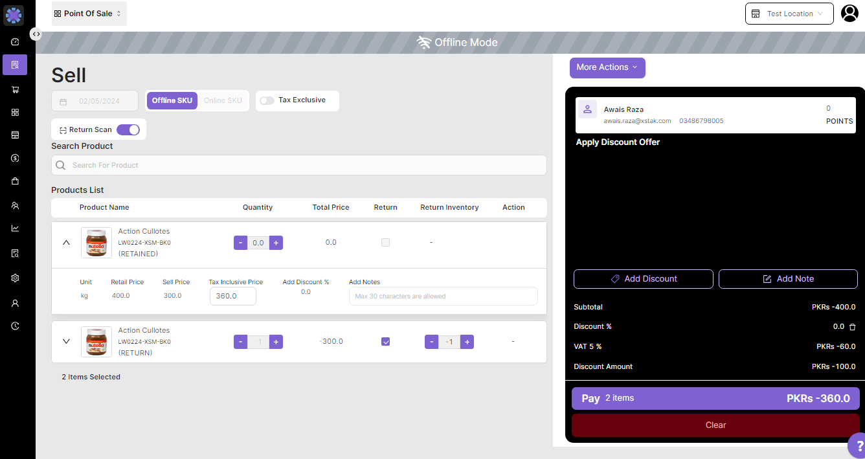Image resolution: width=865 pixels, height=459 pixels.
Task: Open user profile avatar icon
Action: point(849,14)
